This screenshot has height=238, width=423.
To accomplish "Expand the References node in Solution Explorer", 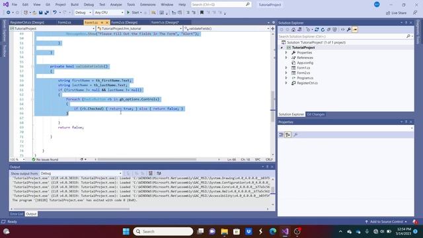I will point(286,58).
